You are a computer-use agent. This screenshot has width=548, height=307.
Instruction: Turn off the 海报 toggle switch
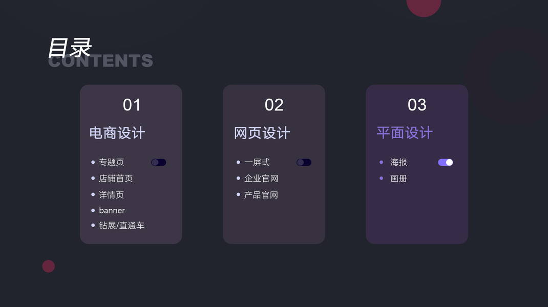tap(445, 162)
